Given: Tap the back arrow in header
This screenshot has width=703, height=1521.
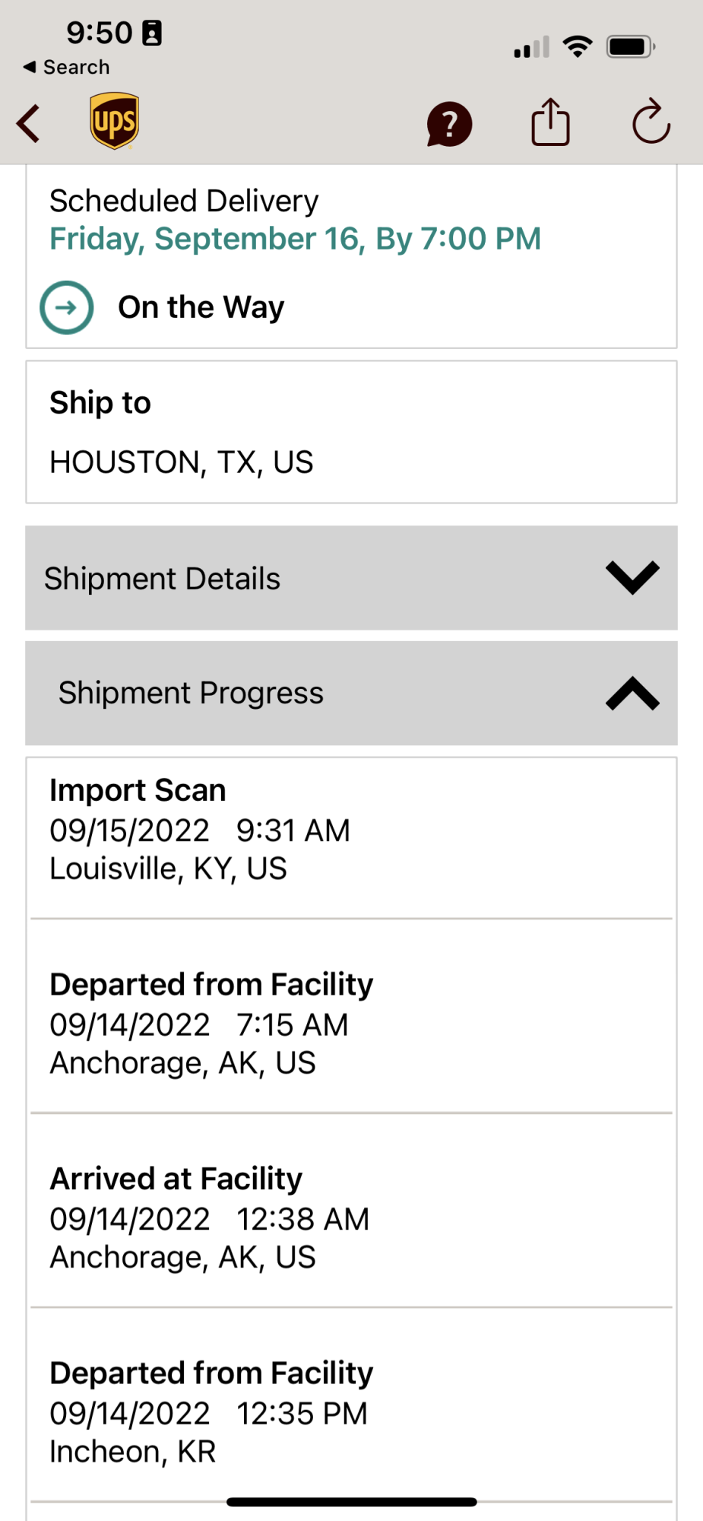Looking at the screenshot, I should [29, 123].
